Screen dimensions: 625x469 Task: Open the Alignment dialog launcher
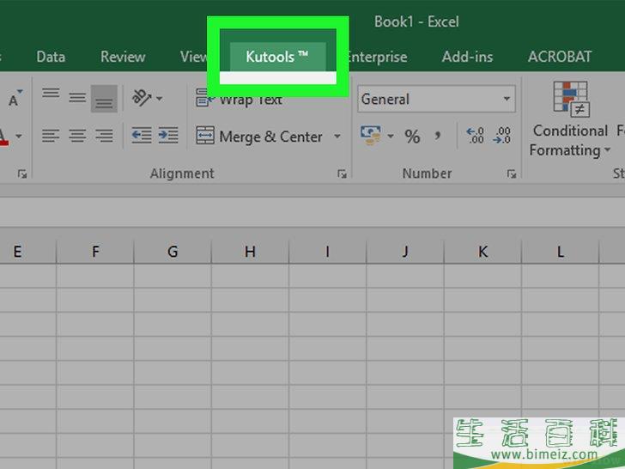(342, 174)
